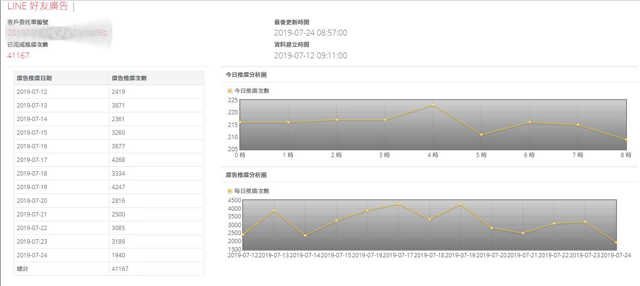640x286 pixels.
Task: Click the final 8 時 data point
Action: coord(626,140)
